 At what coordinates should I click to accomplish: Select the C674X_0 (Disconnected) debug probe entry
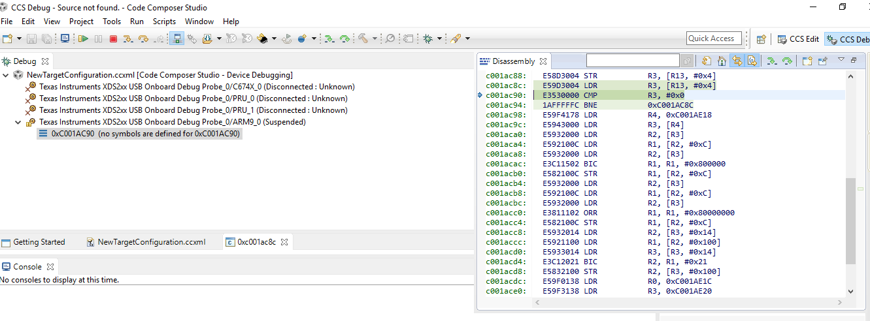tap(190, 87)
